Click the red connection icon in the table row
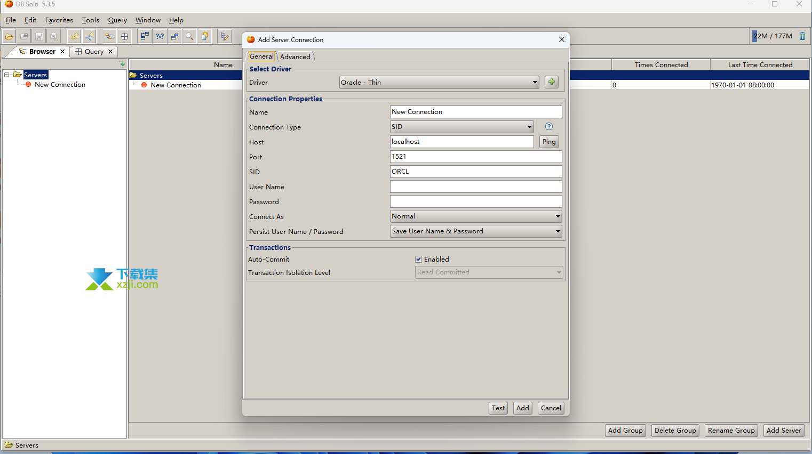The height and width of the screenshot is (454, 812). 144,85
